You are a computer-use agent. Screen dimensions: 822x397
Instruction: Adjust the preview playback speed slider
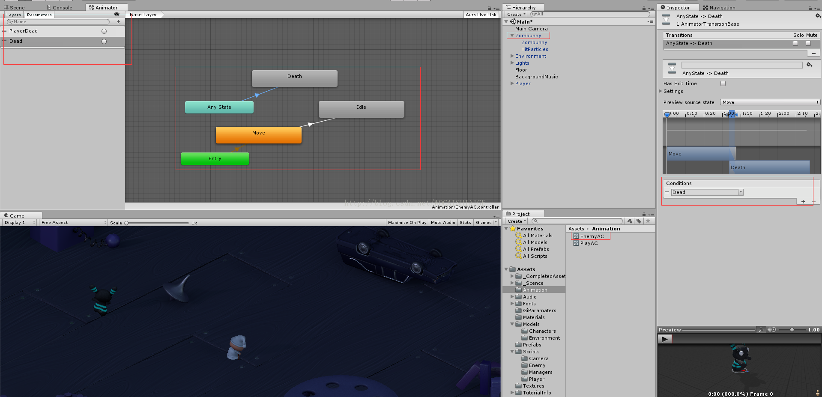(792, 330)
